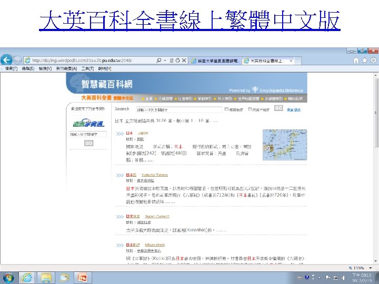Expand address bar search dropdown arrow
Image resolution: width=379 pixels, height=284 pixels.
pyautogui.click(x=165, y=60)
